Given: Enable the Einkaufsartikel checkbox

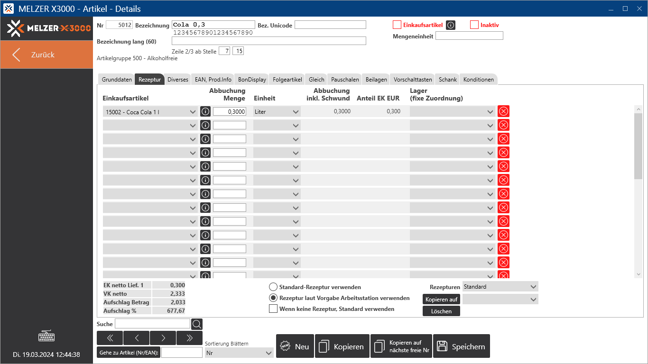Looking at the screenshot, I should pyautogui.click(x=397, y=25).
